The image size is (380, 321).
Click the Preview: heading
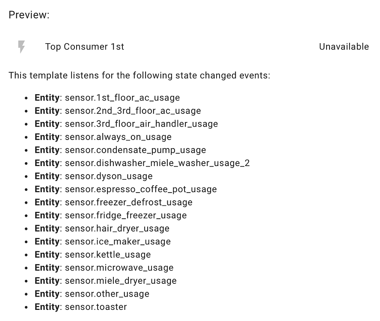pos(28,15)
